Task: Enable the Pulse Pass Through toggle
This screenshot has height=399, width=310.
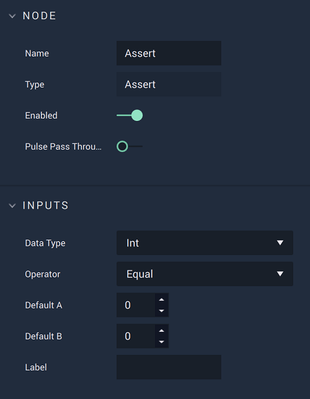Action: click(130, 146)
